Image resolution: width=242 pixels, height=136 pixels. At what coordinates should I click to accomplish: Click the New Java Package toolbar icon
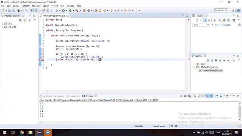tap(84, 11)
